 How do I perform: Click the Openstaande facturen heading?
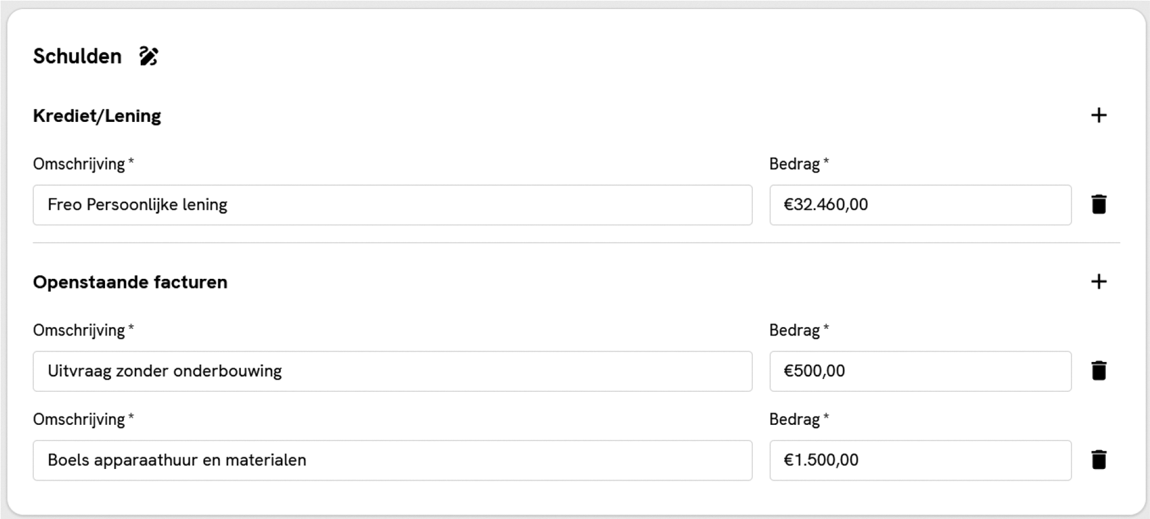point(130,282)
